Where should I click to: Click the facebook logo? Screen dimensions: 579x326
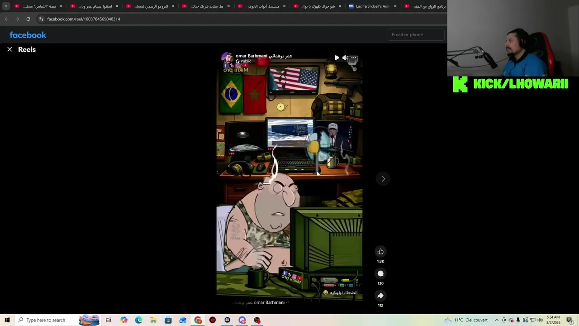28,35
